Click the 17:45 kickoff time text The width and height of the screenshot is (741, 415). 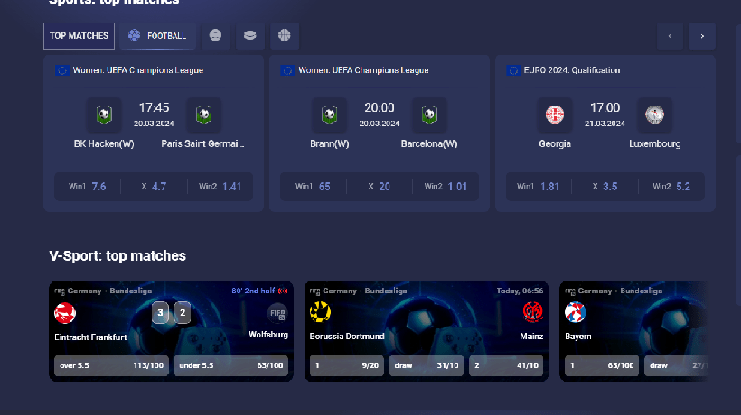[x=154, y=108]
